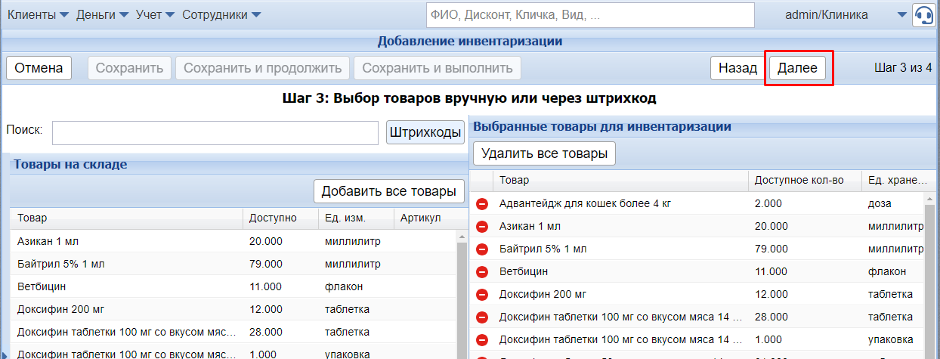Open the Клиенты dropdown menu
The width and height of the screenshot is (940, 359).
(38, 15)
